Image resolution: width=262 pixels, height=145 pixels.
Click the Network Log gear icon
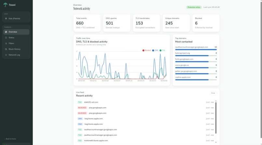coord(6,55)
